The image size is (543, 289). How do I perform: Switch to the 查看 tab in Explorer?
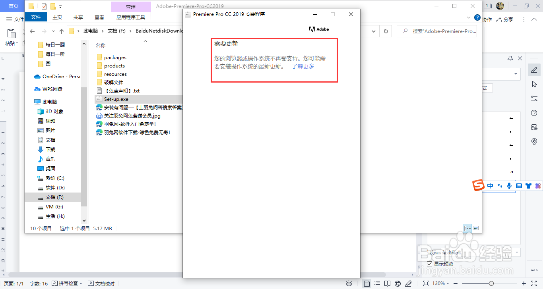tap(99, 17)
